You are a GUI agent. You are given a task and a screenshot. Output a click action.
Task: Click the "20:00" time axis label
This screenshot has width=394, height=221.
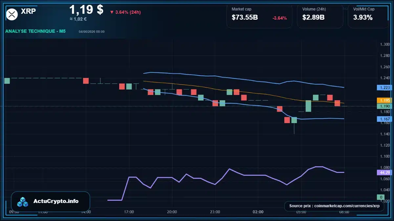[172, 212]
